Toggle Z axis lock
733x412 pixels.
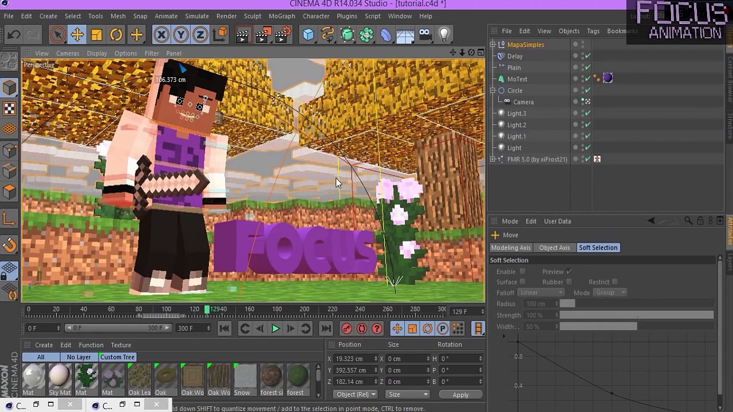[200, 35]
